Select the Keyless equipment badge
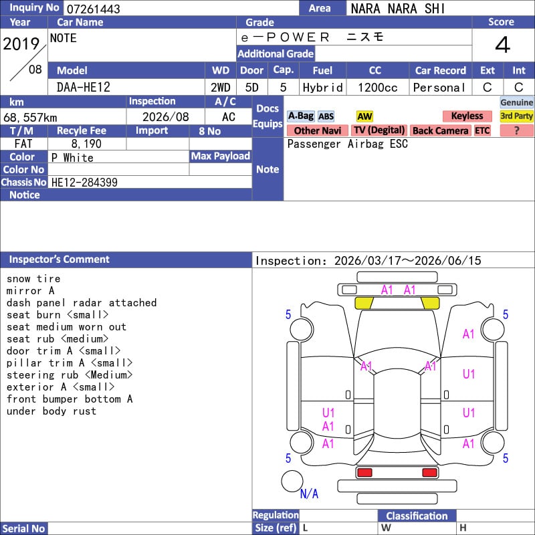 (x=467, y=116)
